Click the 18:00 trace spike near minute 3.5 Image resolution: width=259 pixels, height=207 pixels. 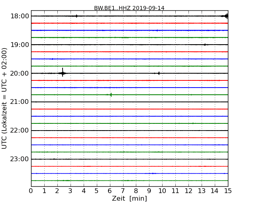coord(77,16)
